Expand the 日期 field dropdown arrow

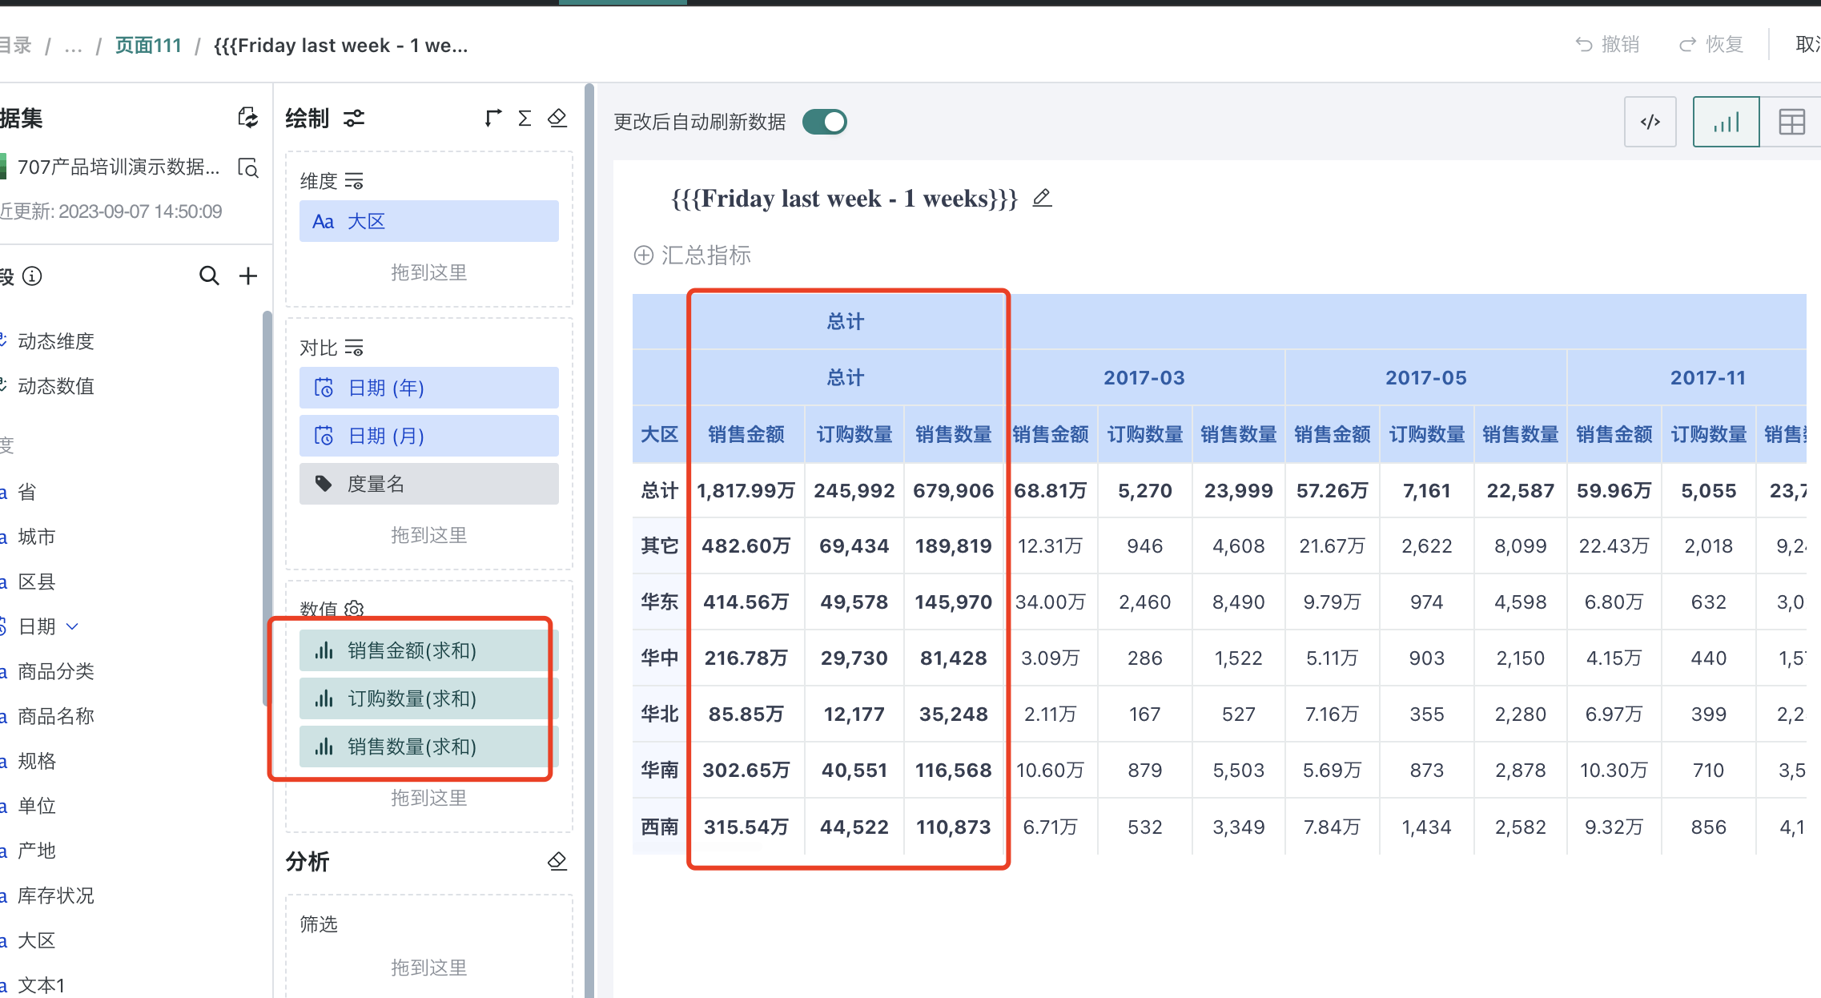(x=72, y=626)
